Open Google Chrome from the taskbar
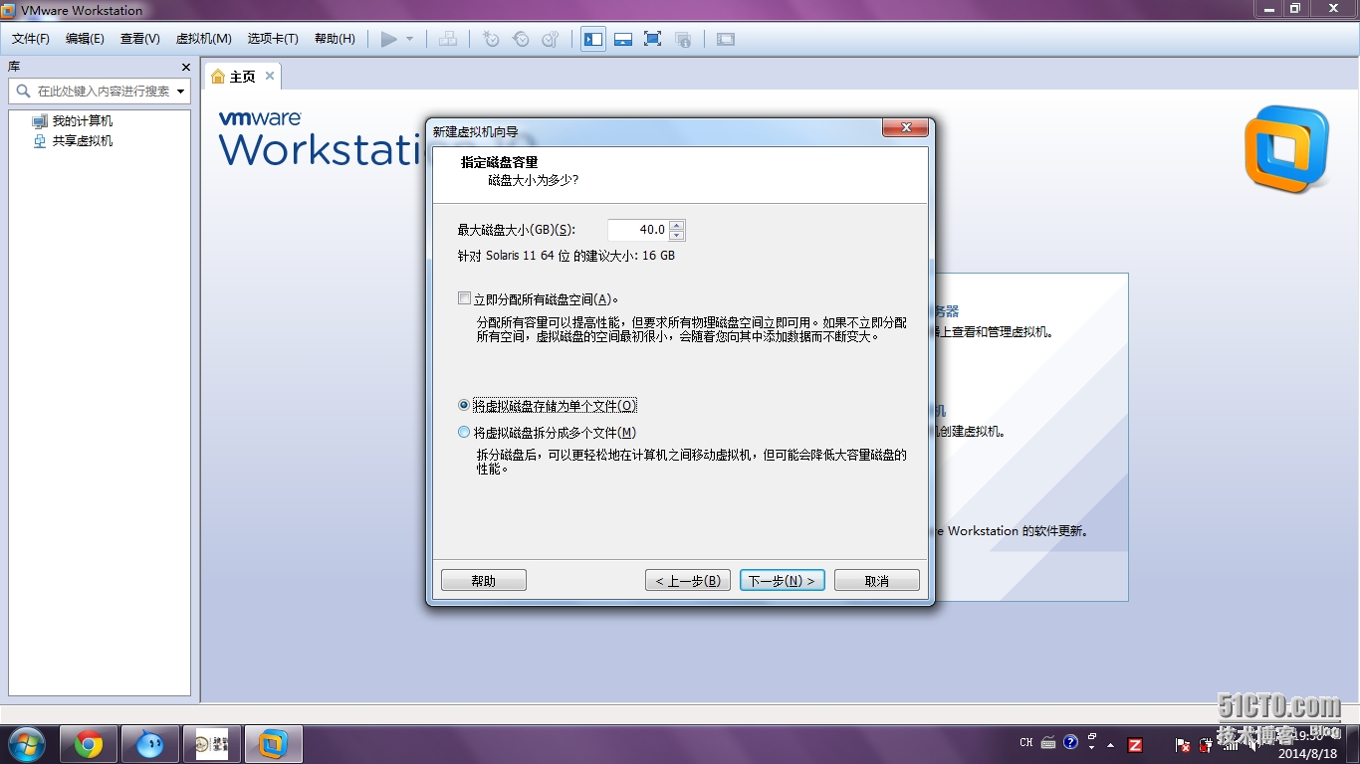Screen dimensions: 1360x764 pyautogui.click(x=89, y=744)
